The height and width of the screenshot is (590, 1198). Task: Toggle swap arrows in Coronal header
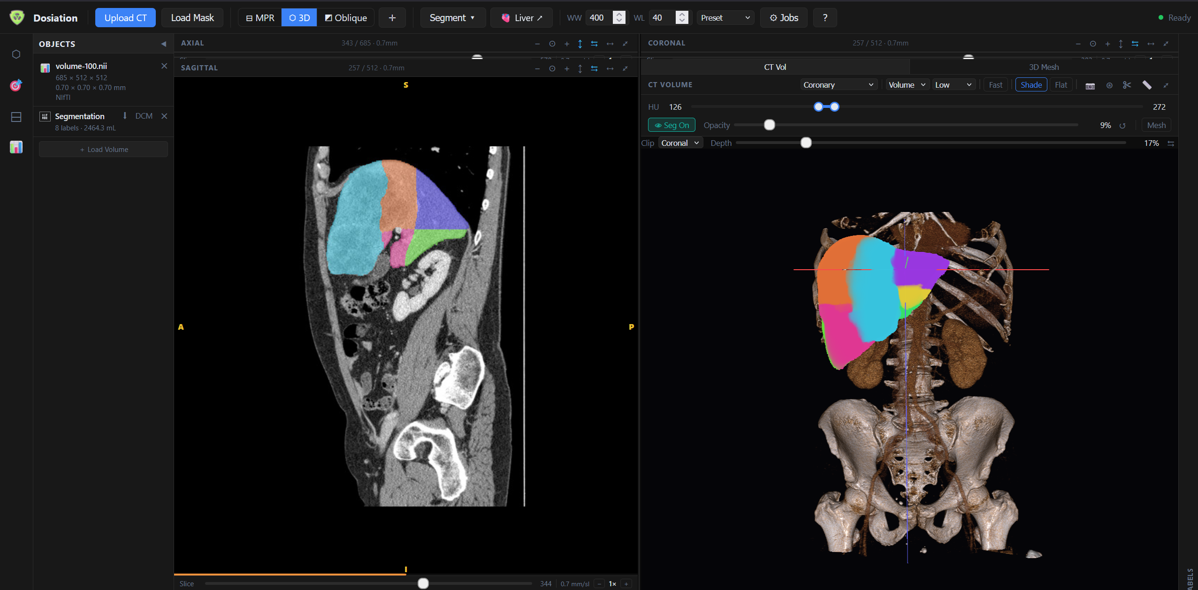click(x=1135, y=44)
